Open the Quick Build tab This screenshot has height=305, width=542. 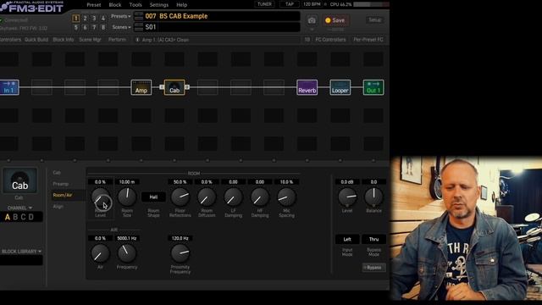pos(36,40)
